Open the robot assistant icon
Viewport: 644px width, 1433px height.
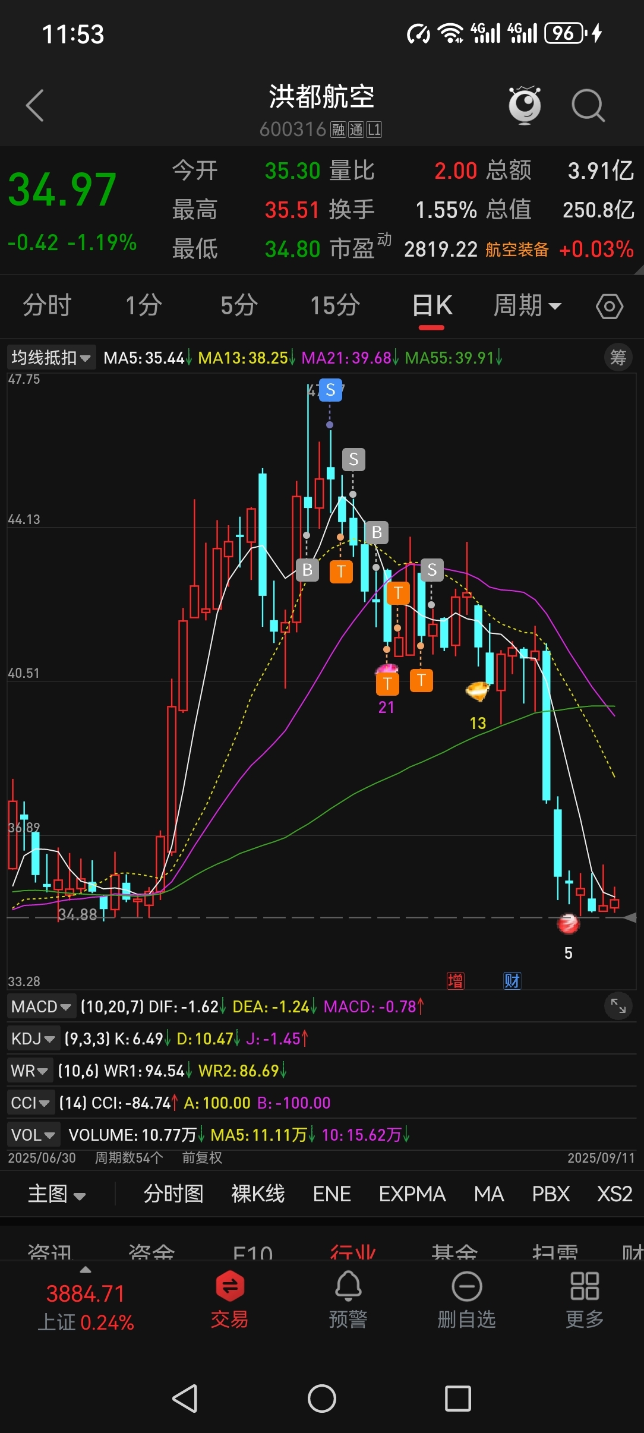(x=525, y=105)
